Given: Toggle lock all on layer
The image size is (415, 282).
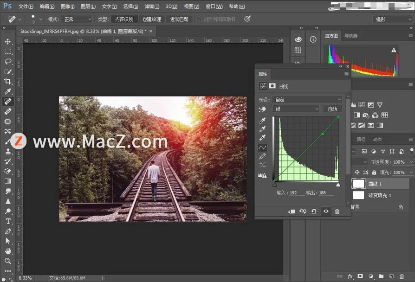Looking at the screenshot, I should point(374,173).
